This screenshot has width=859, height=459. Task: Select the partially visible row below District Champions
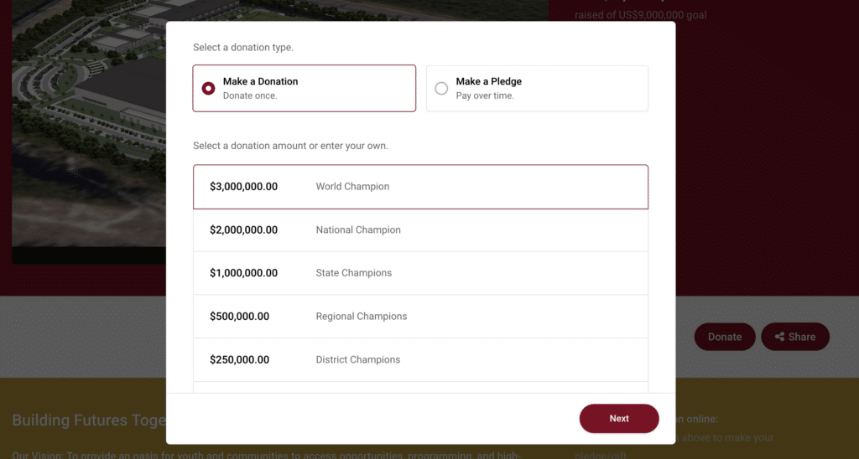point(420,387)
